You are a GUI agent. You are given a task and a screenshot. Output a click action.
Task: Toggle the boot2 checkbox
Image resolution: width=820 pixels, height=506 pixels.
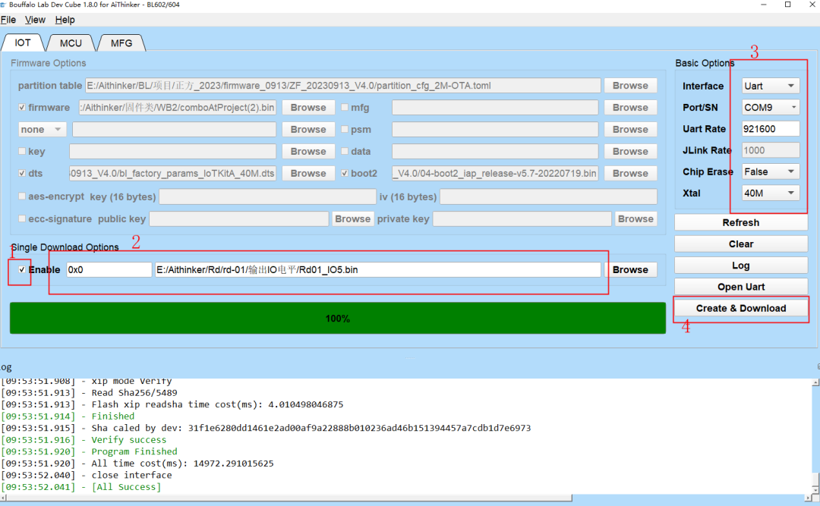[345, 173]
